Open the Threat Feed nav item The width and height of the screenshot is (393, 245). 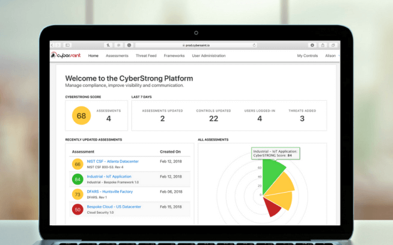[146, 56]
